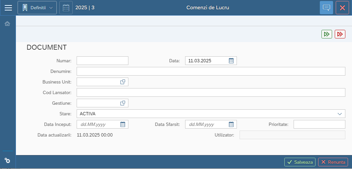
Task: Save with the Salveaza button
Action: (300, 162)
